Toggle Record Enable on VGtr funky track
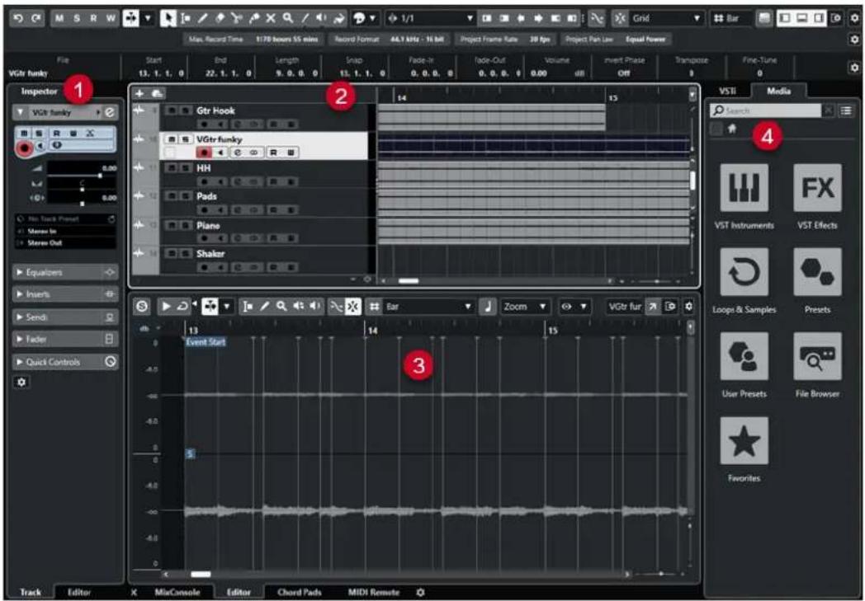This screenshot has width=865, height=601. click(204, 153)
